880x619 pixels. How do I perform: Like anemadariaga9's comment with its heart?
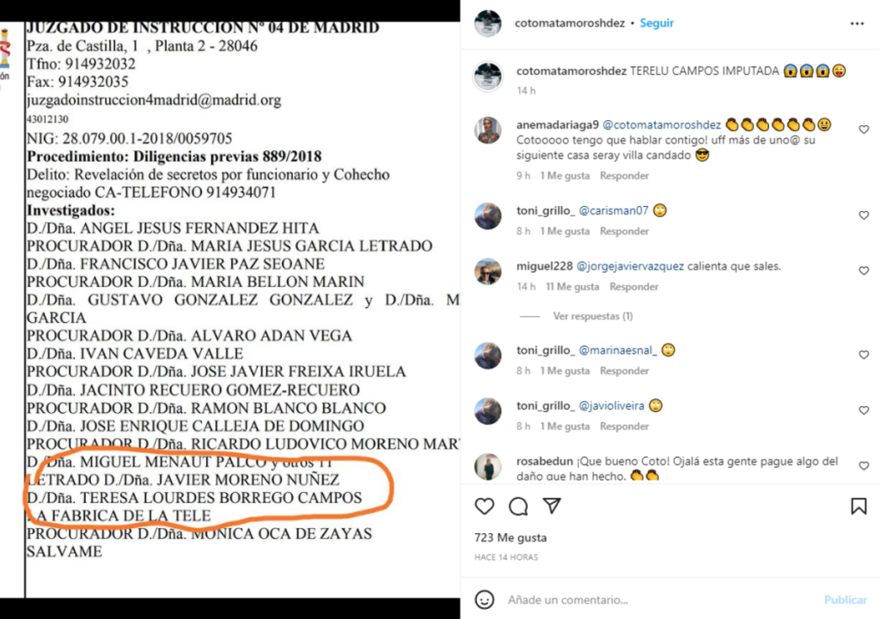864,130
